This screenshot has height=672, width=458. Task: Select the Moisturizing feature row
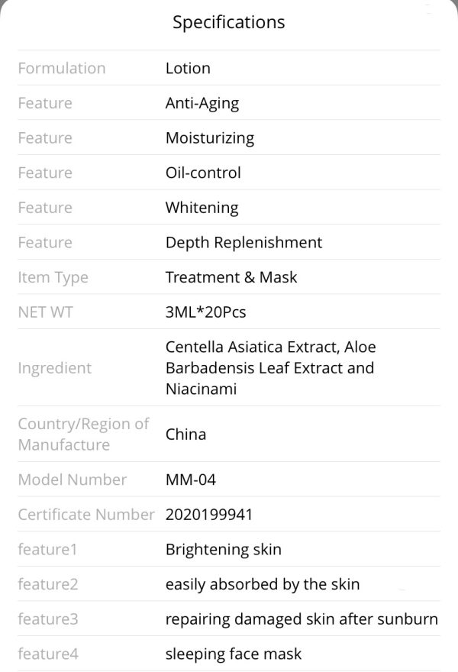(229, 137)
